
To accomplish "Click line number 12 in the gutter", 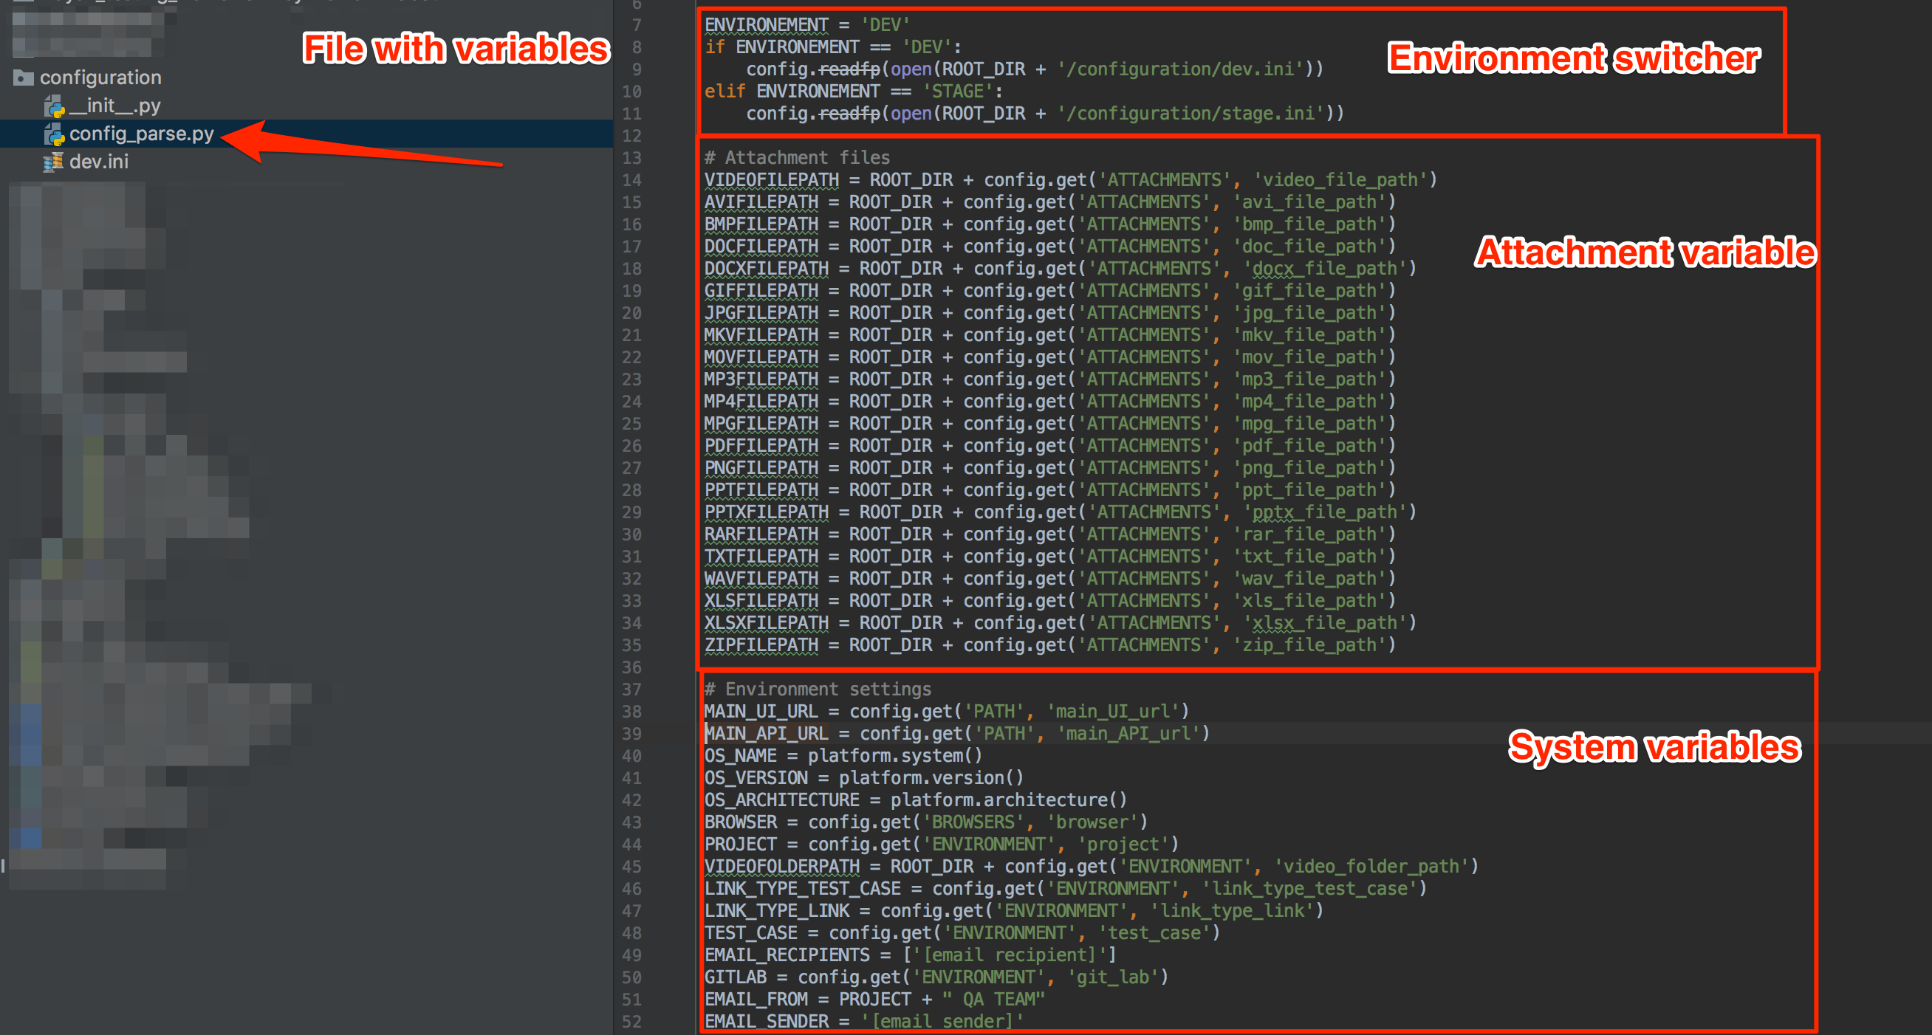I will (x=631, y=136).
